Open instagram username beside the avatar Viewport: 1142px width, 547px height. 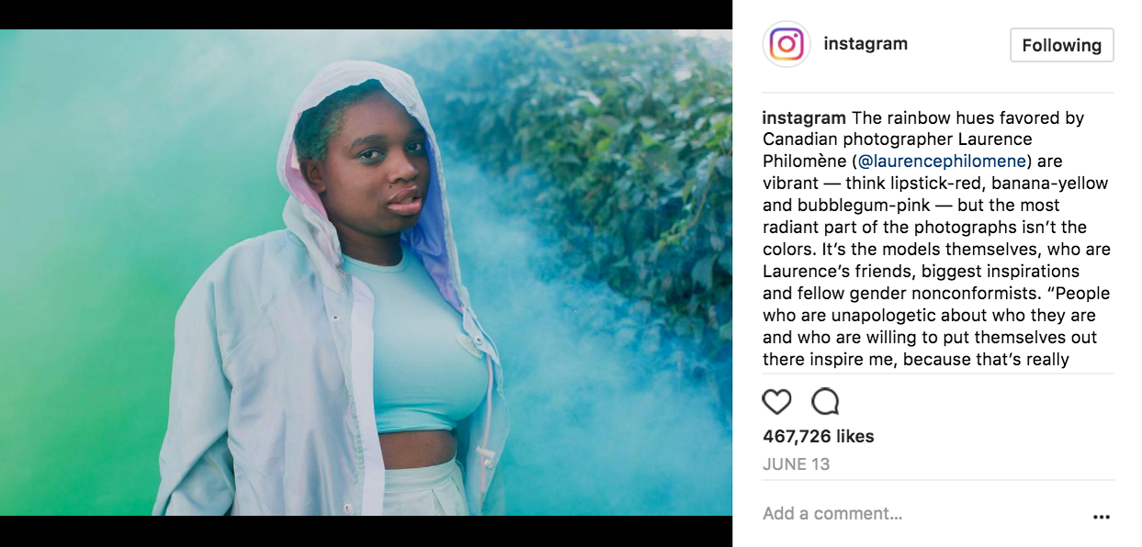point(865,43)
